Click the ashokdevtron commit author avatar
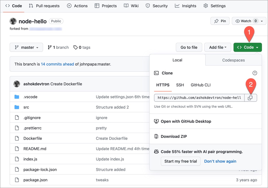The height and width of the screenshot is (188, 268). pos(17,84)
